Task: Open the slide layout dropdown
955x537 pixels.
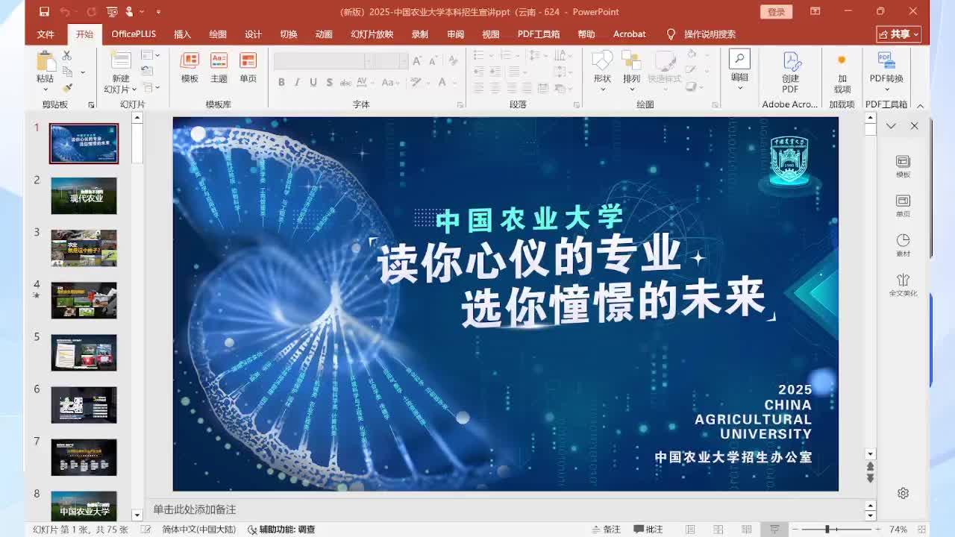Action: click(149, 55)
